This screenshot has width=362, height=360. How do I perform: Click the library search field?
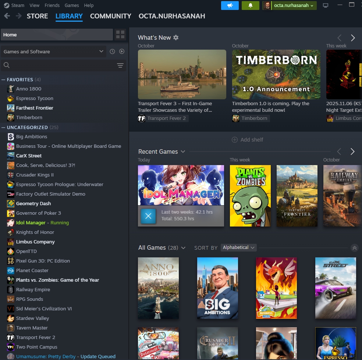pos(59,65)
